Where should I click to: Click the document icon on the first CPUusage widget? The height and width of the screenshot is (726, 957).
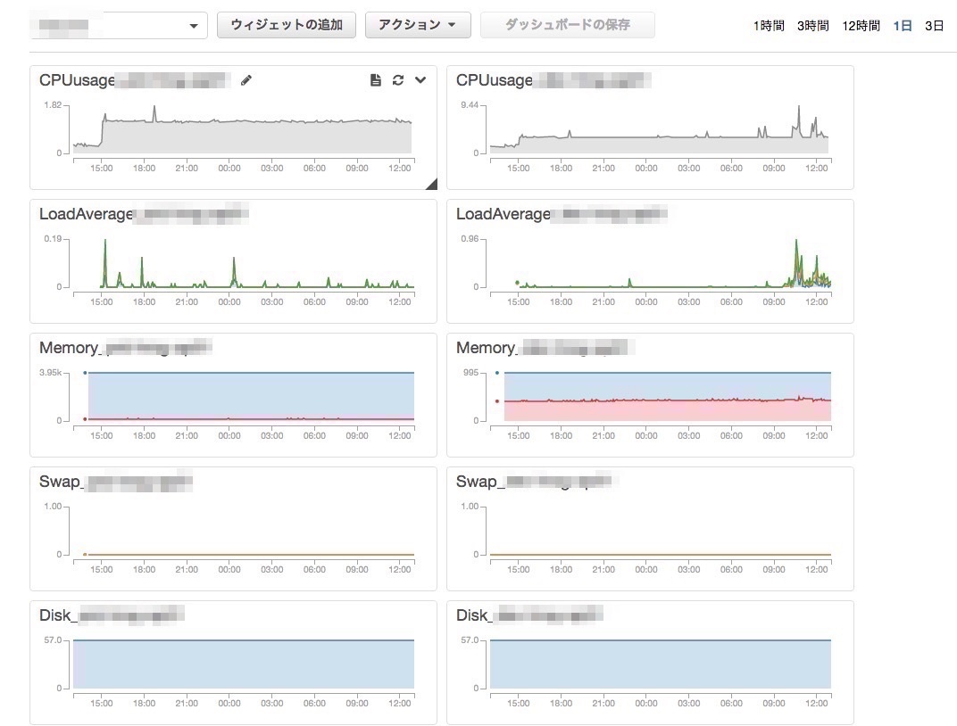pos(376,80)
